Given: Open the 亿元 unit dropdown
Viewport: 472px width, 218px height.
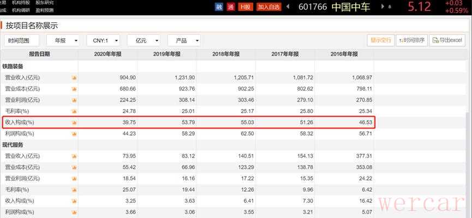Looking at the screenshot, I should click(144, 40).
